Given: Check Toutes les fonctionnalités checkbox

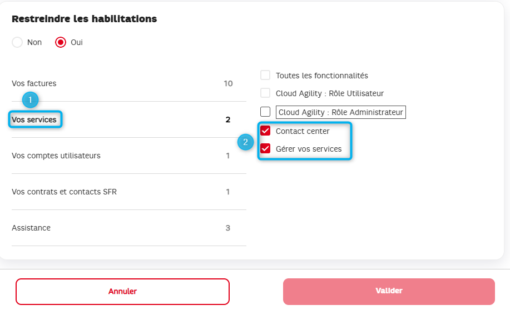Looking at the screenshot, I should [265, 75].
